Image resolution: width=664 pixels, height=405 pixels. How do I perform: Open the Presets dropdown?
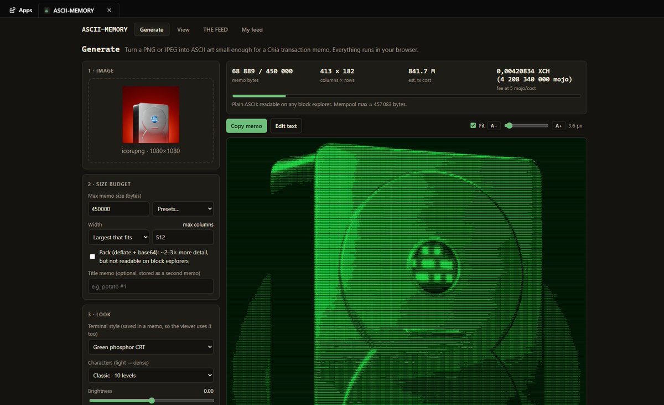[183, 209]
